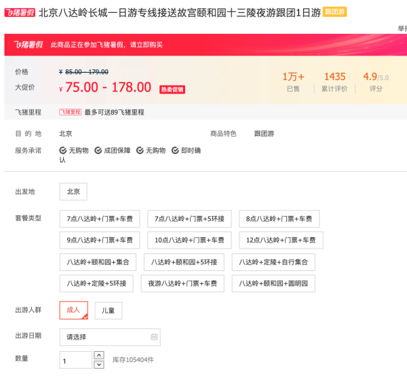This screenshot has height=379, width=407.
Task: Choose package 8点八达岭+门票+车费
Action: (279, 219)
